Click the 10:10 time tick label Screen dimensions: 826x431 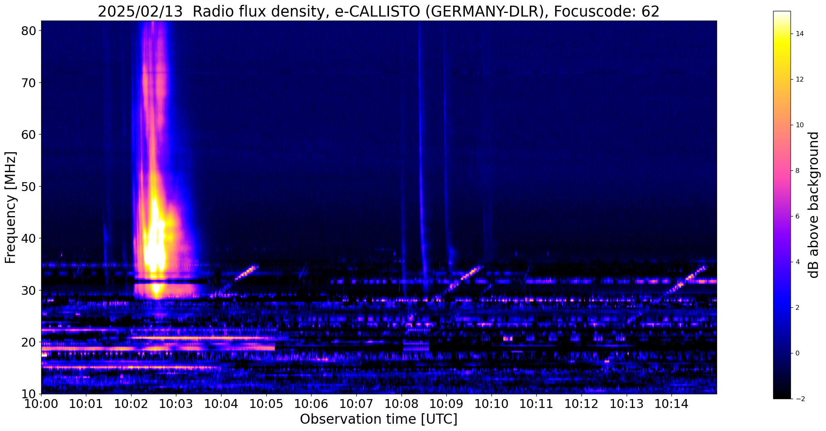(x=491, y=404)
